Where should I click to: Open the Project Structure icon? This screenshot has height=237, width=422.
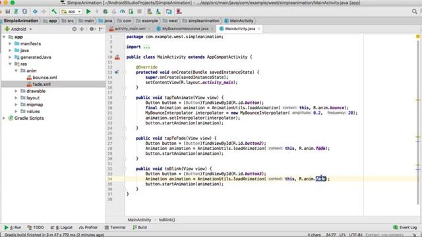169,12
